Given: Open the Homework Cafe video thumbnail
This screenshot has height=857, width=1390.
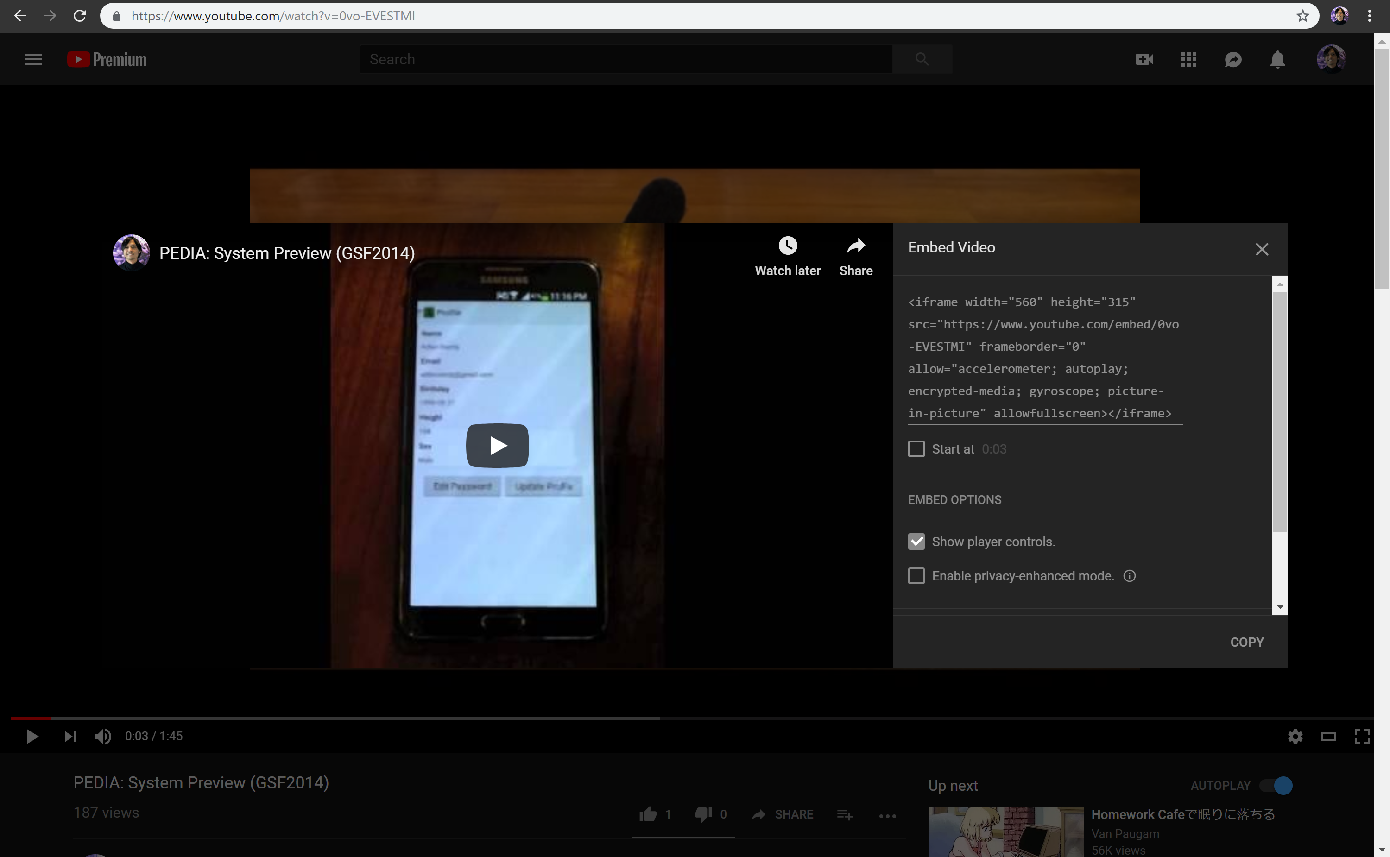Looking at the screenshot, I should click(1005, 832).
